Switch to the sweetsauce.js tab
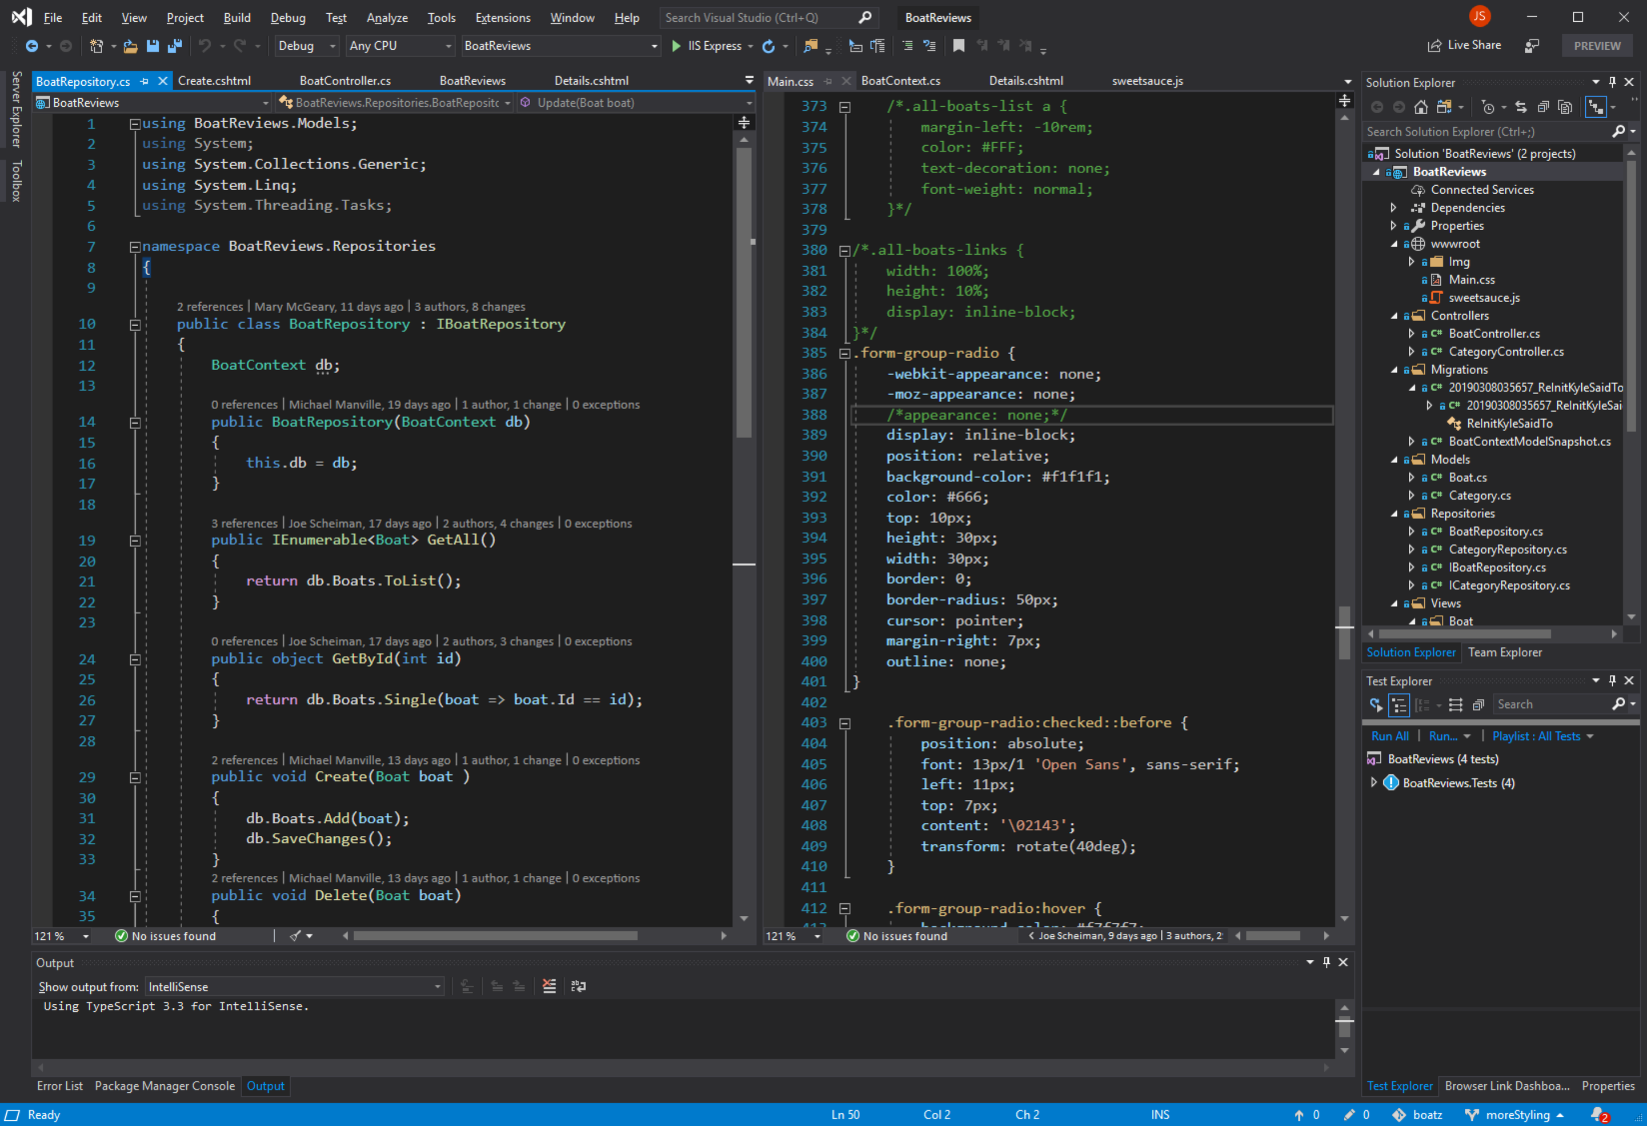This screenshot has width=1647, height=1126. (x=1147, y=81)
